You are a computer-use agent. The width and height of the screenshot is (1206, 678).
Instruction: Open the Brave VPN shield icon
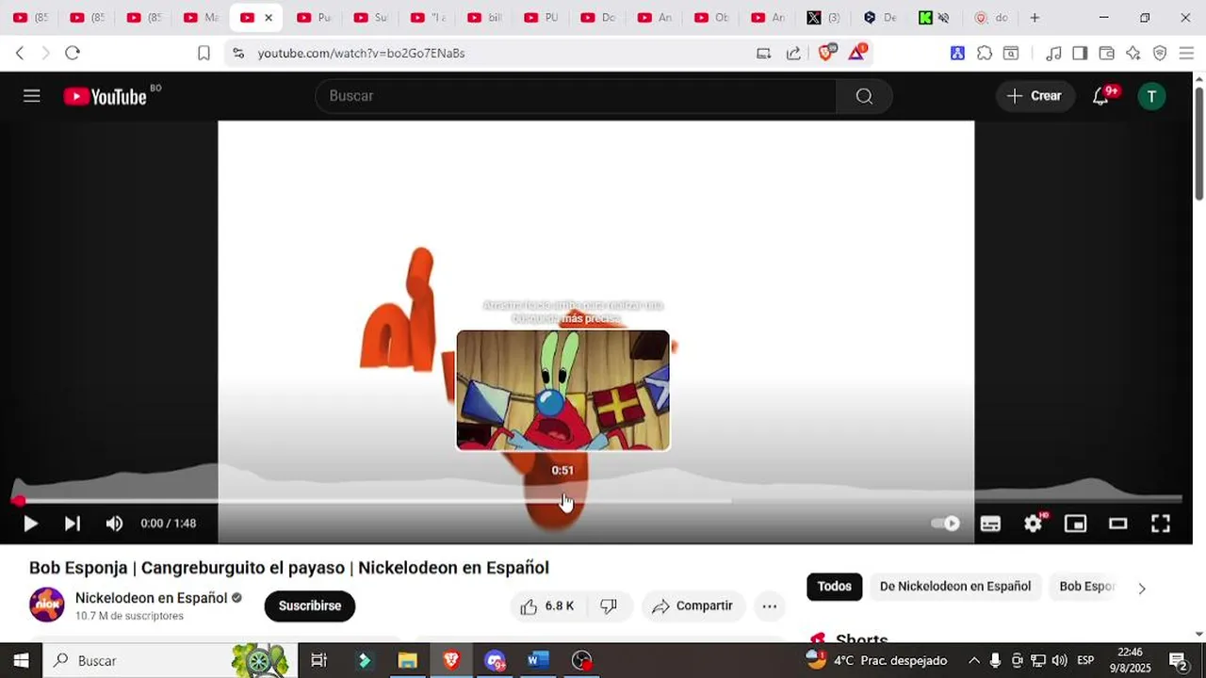(1160, 54)
